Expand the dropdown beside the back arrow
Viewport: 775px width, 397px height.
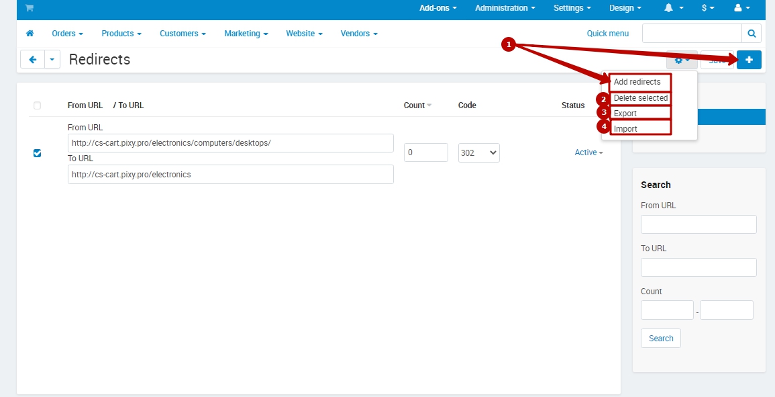pyautogui.click(x=52, y=59)
